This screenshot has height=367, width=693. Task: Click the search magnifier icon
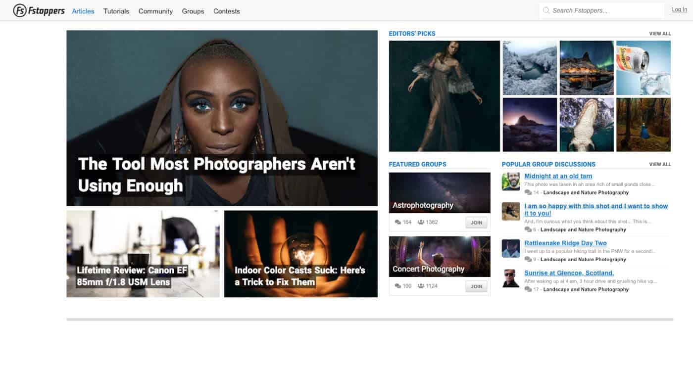(546, 10)
